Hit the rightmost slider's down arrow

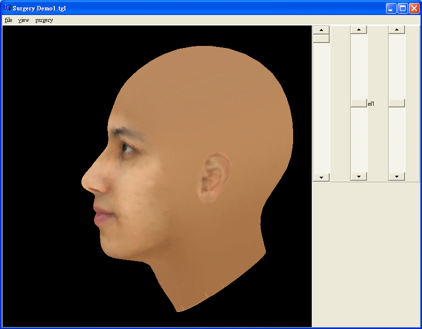397,177
